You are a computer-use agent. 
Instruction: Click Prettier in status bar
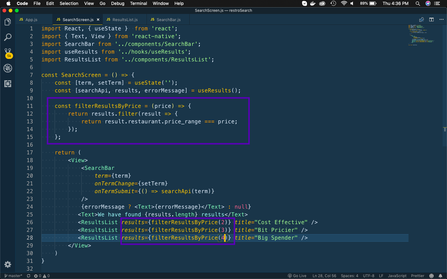point(418,276)
